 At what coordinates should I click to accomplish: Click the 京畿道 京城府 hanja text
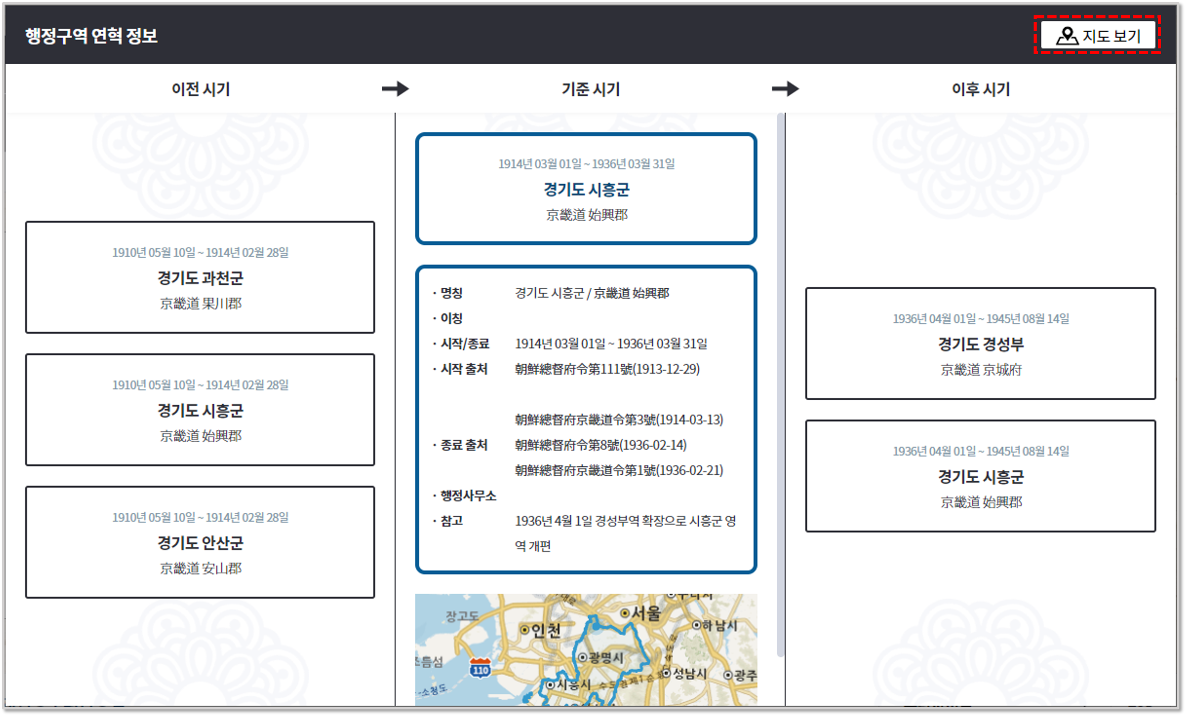point(981,370)
